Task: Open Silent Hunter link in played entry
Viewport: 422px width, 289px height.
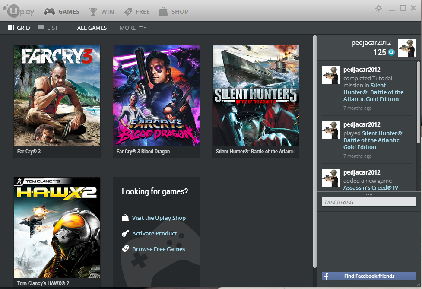Action: pos(374,140)
